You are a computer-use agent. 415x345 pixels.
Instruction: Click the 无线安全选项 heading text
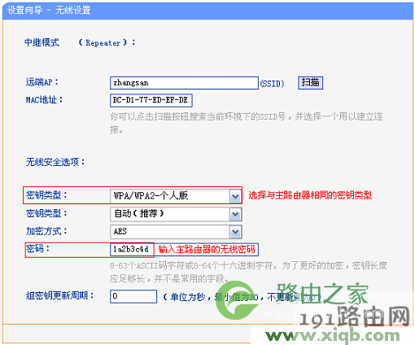[55, 162]
